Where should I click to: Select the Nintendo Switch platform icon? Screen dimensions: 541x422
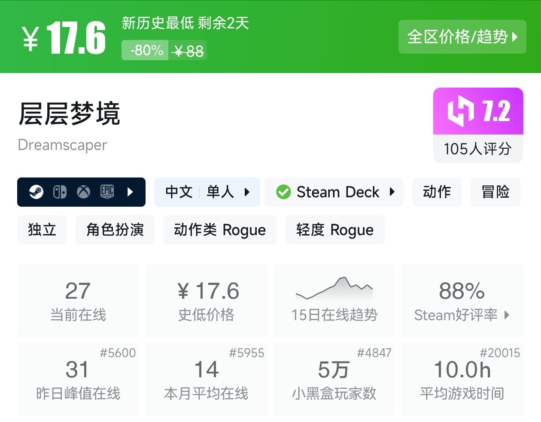tap(60, 192)
